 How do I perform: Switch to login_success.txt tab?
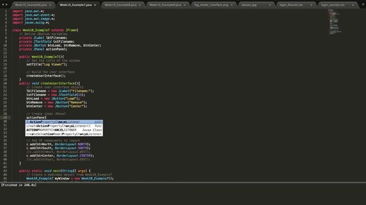pyautogui.click(x=333, y=5)
